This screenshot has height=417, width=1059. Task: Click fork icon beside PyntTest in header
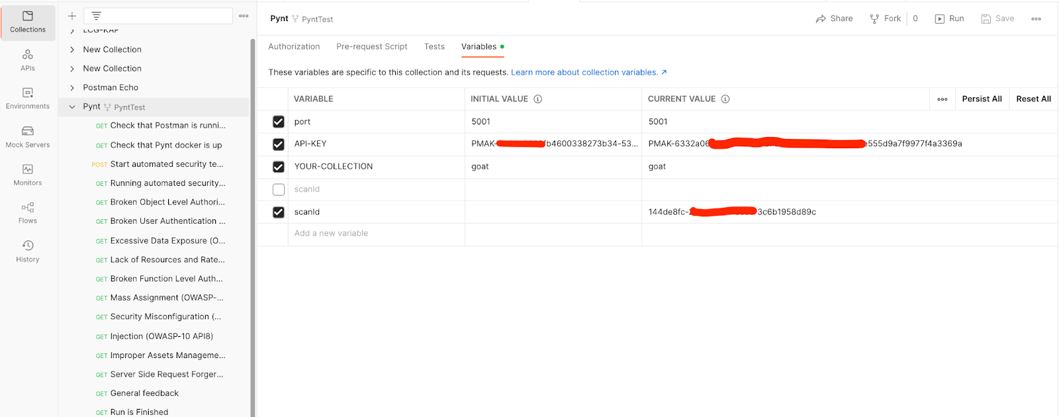pos(295,19)
